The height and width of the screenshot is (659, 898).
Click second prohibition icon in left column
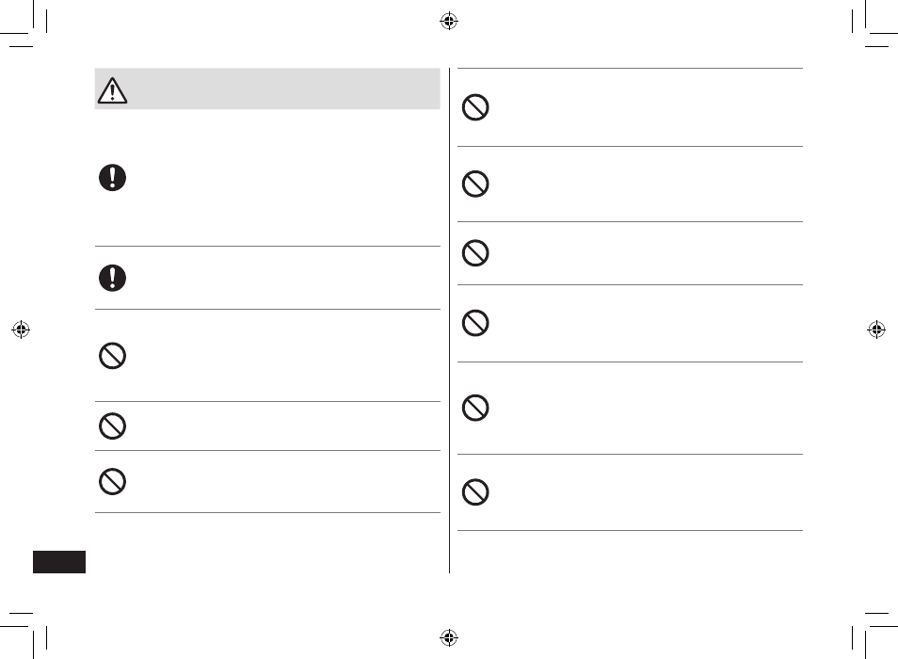tap(112, 426)
